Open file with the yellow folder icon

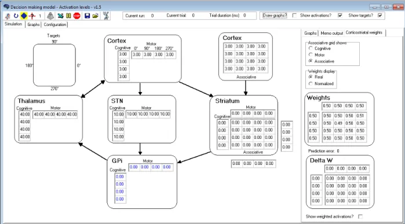95,16
